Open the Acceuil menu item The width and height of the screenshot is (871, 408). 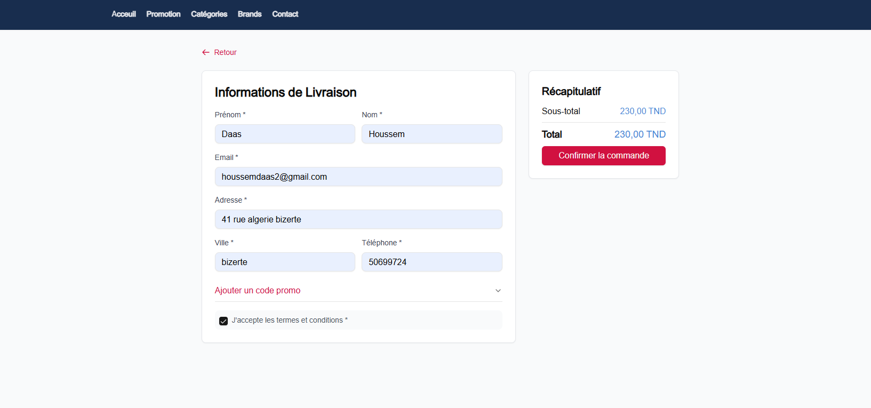pos(124,14)
